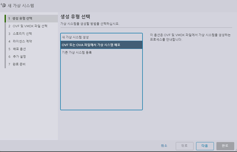
Task: Click the new virtual machine icon in title
Action: 3,5
